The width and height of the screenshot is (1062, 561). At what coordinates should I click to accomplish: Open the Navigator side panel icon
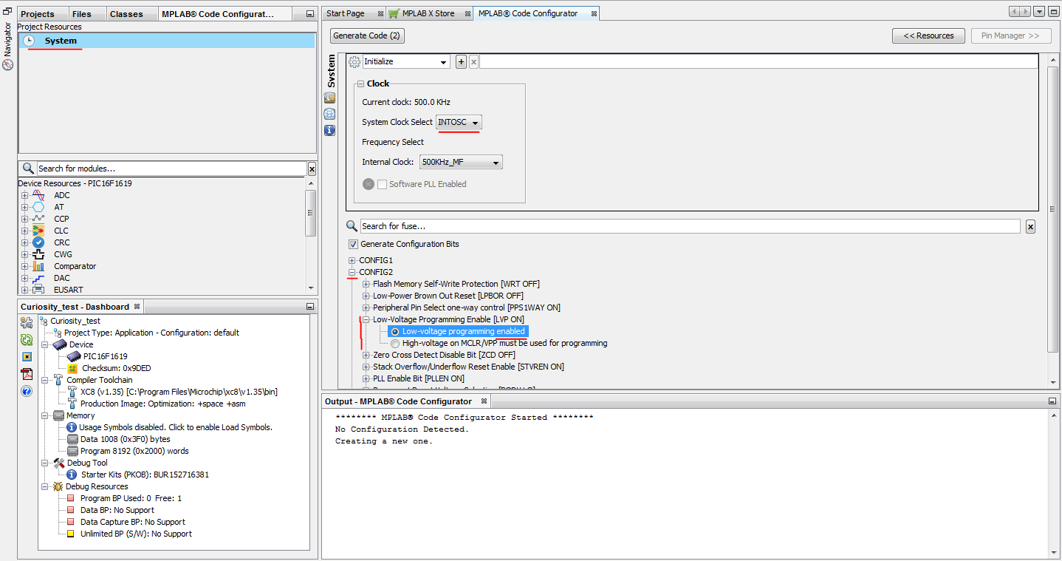click(7, 65)
